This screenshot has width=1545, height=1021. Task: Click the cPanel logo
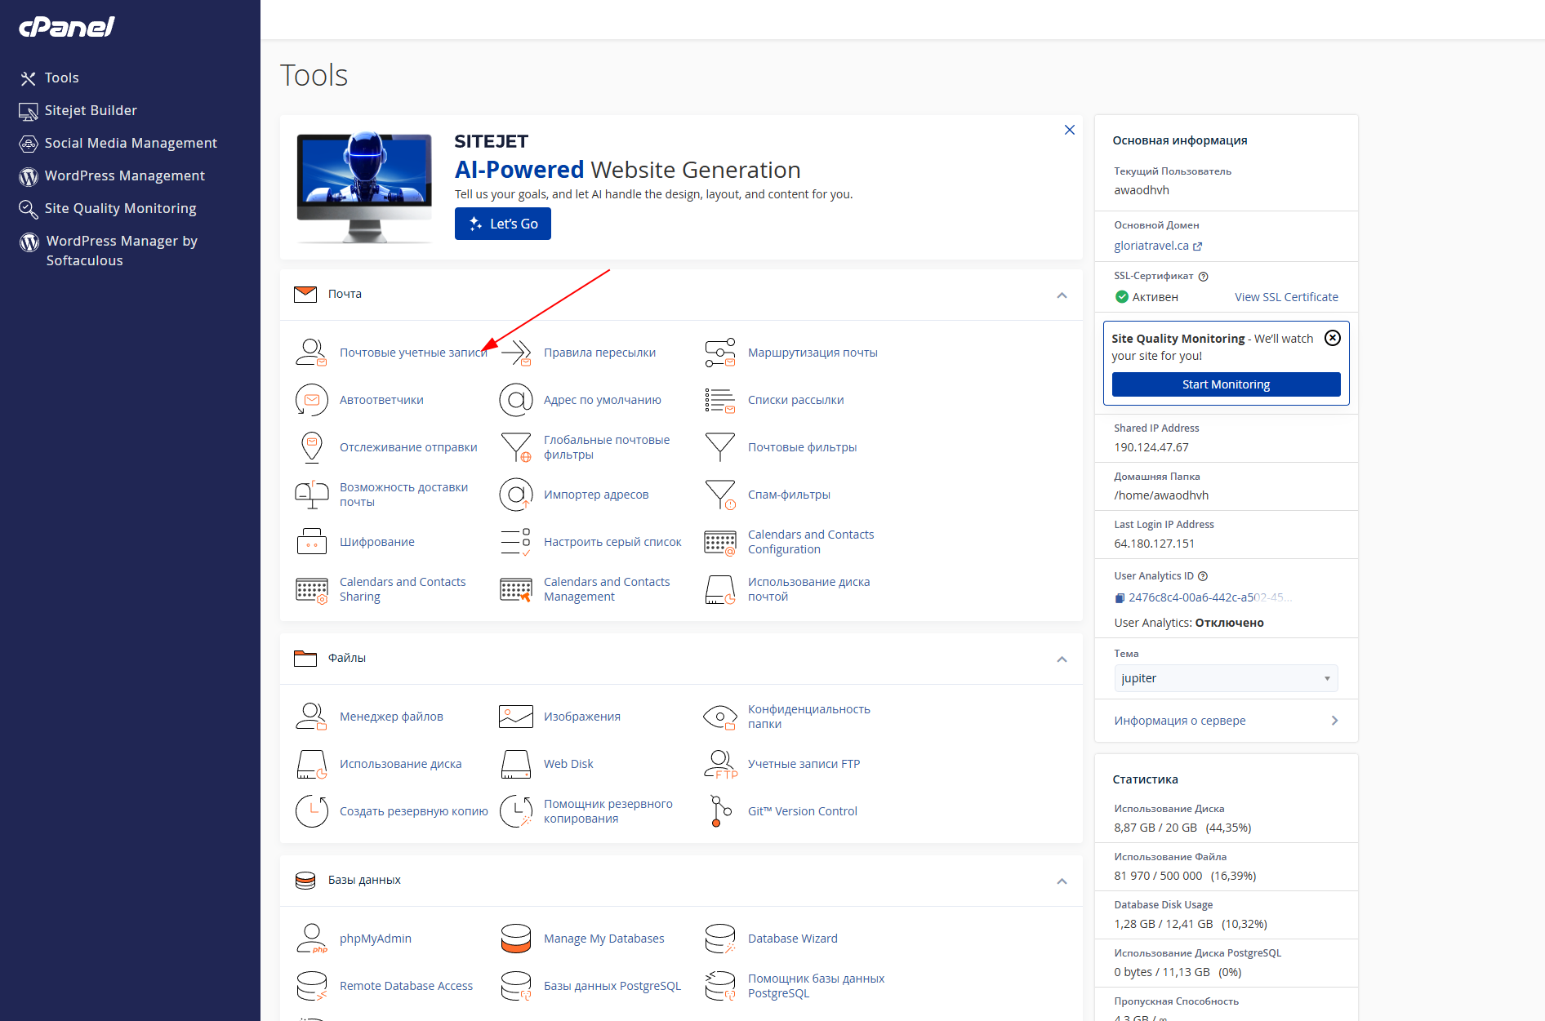pyautogui.click(x=67, y=27)
